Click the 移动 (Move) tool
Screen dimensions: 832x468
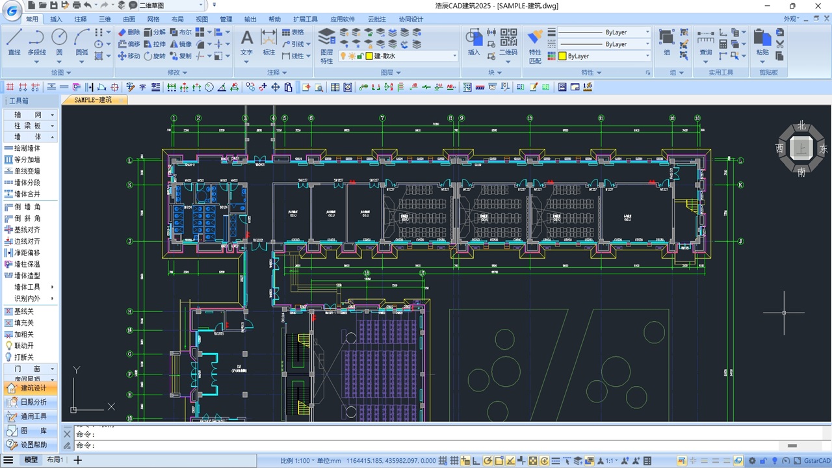(129, 56)
